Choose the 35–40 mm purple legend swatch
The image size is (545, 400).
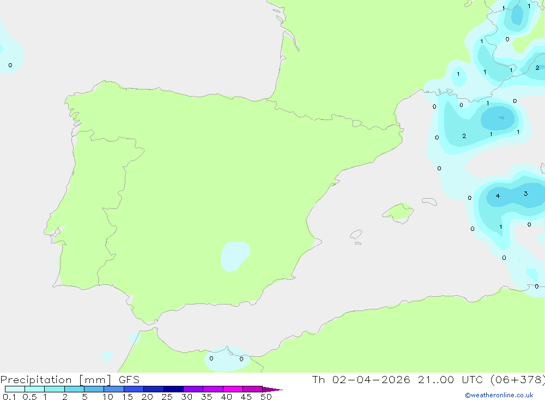tap(213, 389)
